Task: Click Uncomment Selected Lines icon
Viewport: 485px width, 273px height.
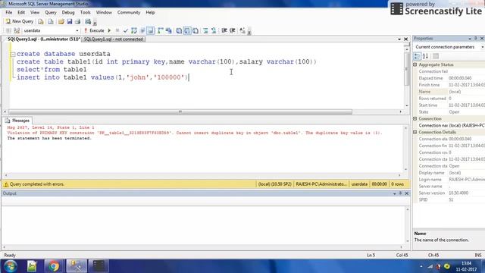Action: tap(214, 30)
